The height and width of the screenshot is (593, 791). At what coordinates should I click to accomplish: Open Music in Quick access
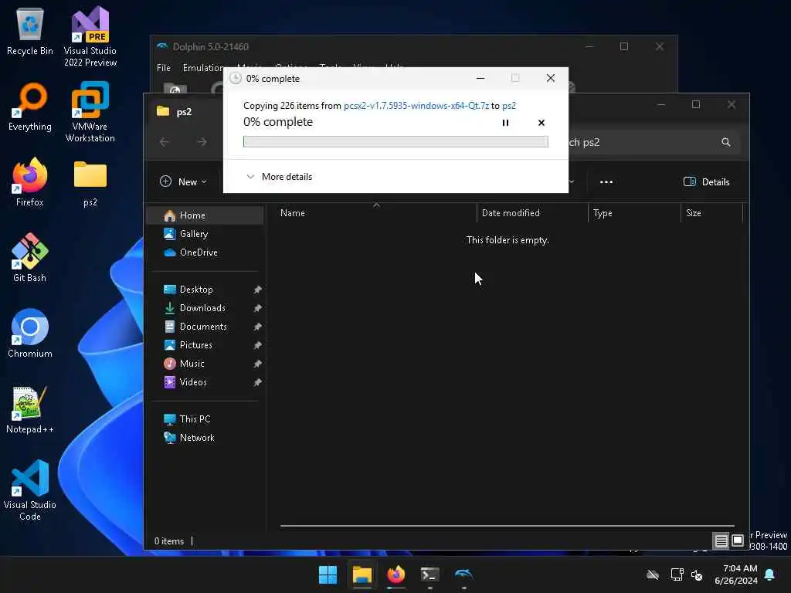(205, 364)
